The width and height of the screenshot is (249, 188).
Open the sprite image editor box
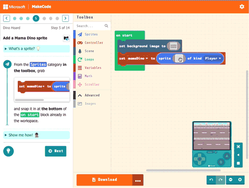pyautogui.click(x=179, y=59)
